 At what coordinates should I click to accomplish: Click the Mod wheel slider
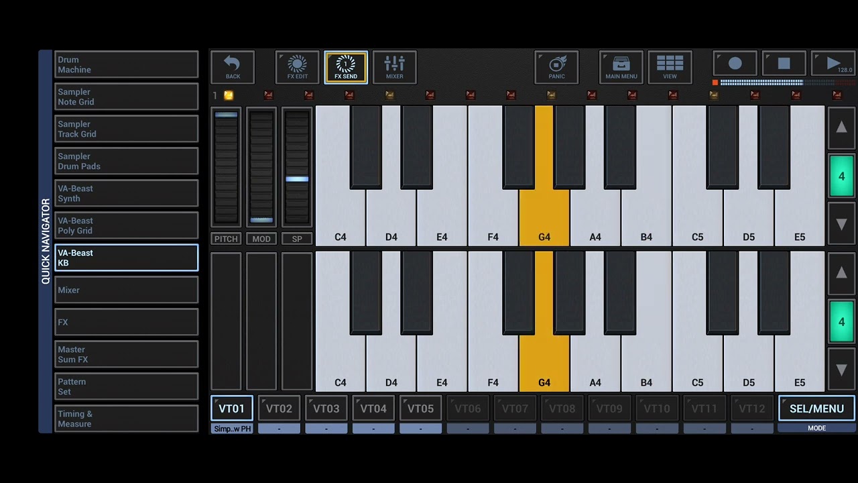pos(261,167)
